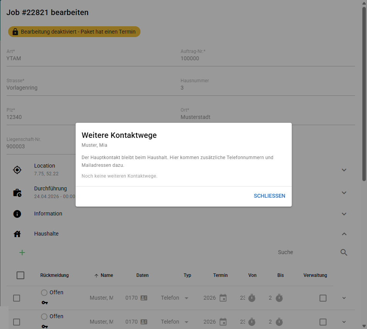The image size is (367, 329).
Task: Click the Information section title
Action: 48,214
